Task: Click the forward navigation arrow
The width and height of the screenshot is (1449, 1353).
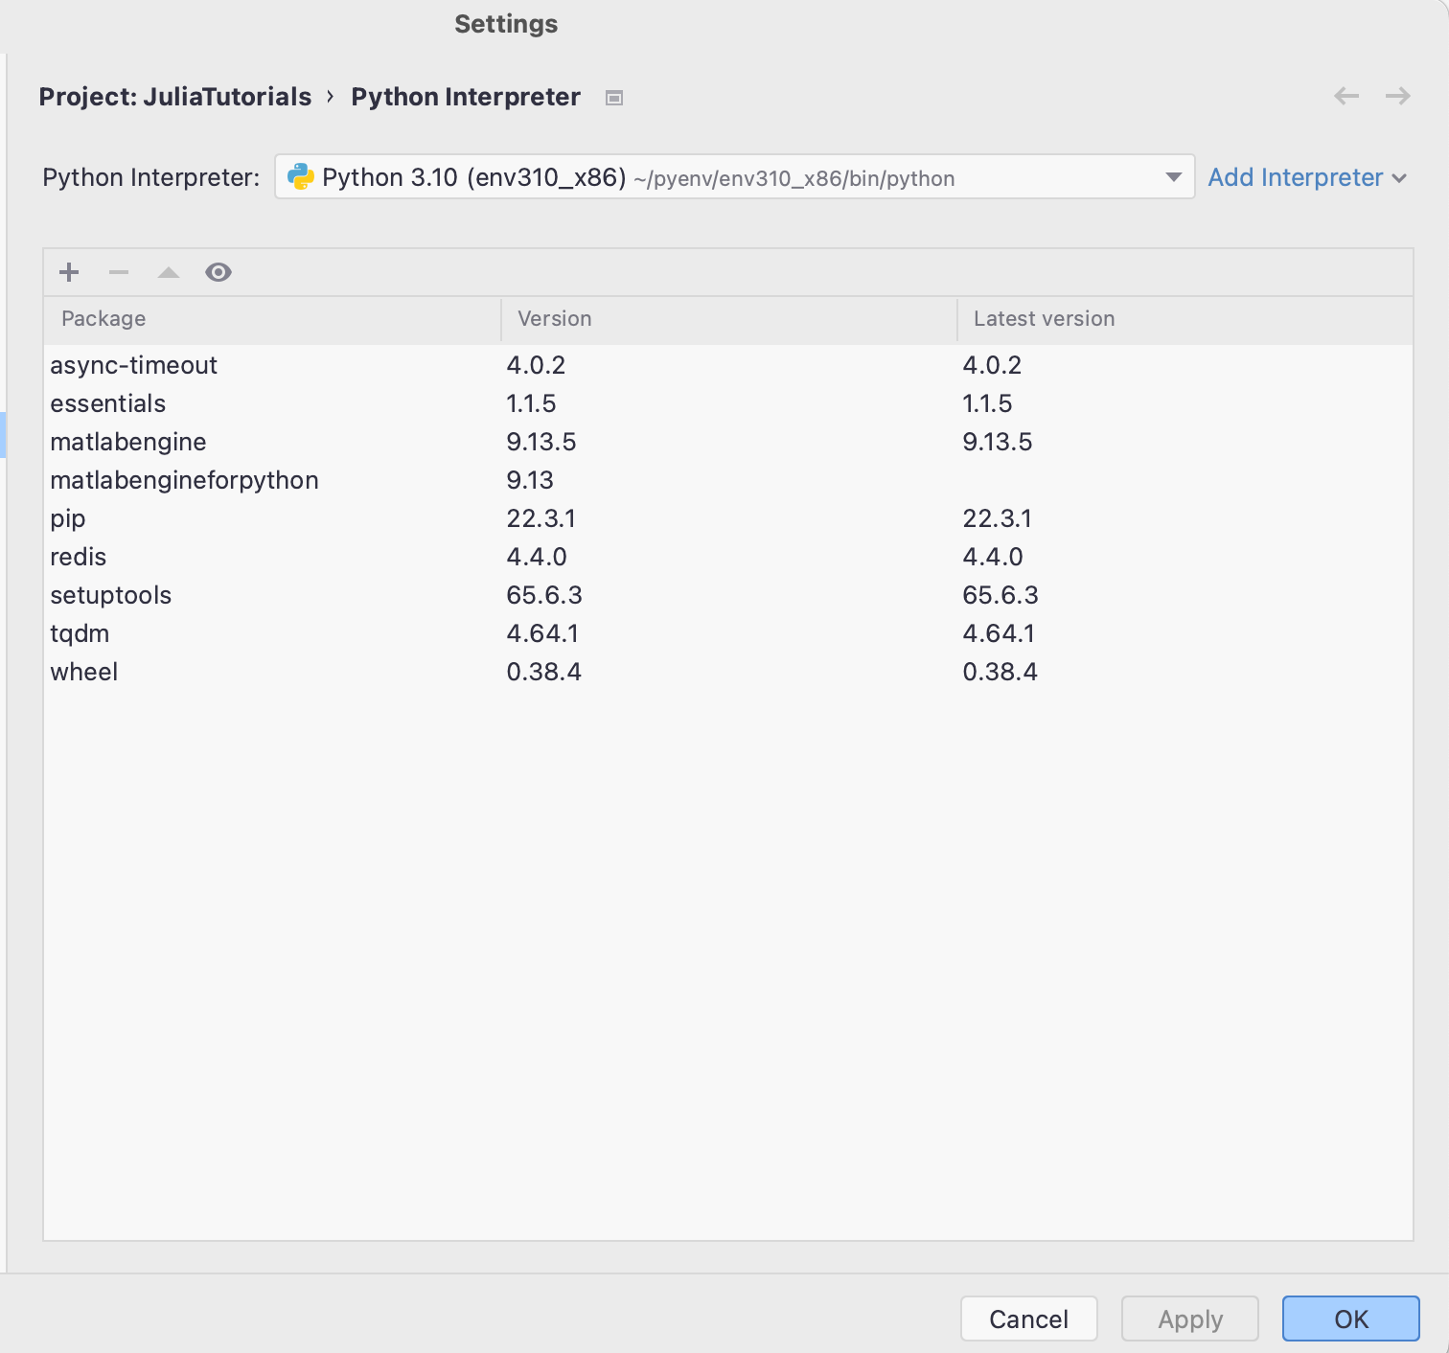Action: pos(1397,96)
